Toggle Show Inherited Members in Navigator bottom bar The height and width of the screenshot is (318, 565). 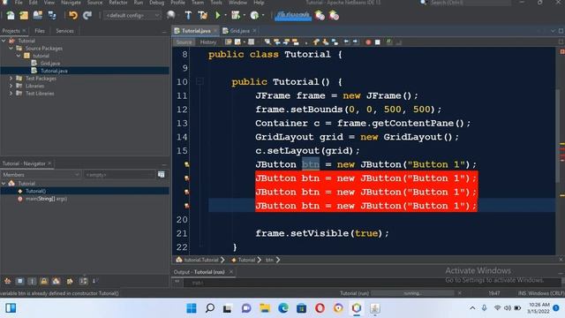pyautogui.click(x=8, y=281)
